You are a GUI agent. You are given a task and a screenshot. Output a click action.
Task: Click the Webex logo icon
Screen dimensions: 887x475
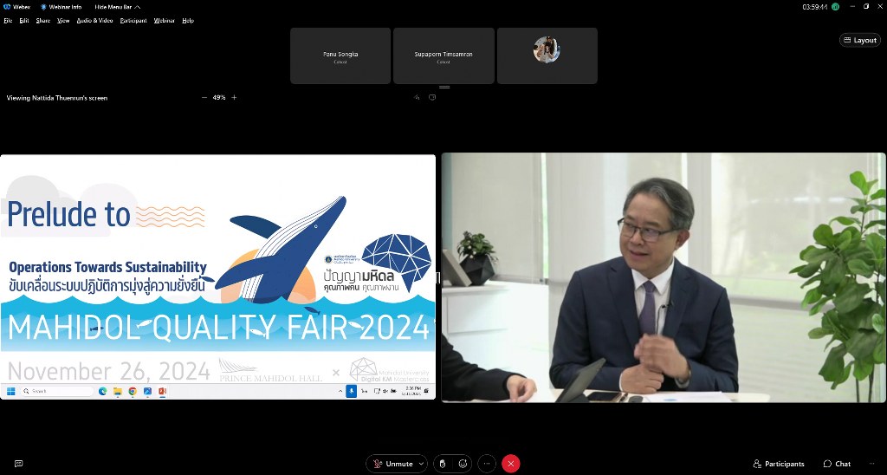[x=7, y=7]
